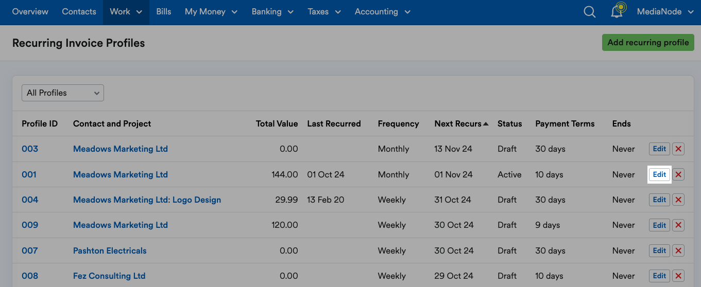Click the Status column header
The width and height of the screenshot is (701, 287).
(509, 123)
